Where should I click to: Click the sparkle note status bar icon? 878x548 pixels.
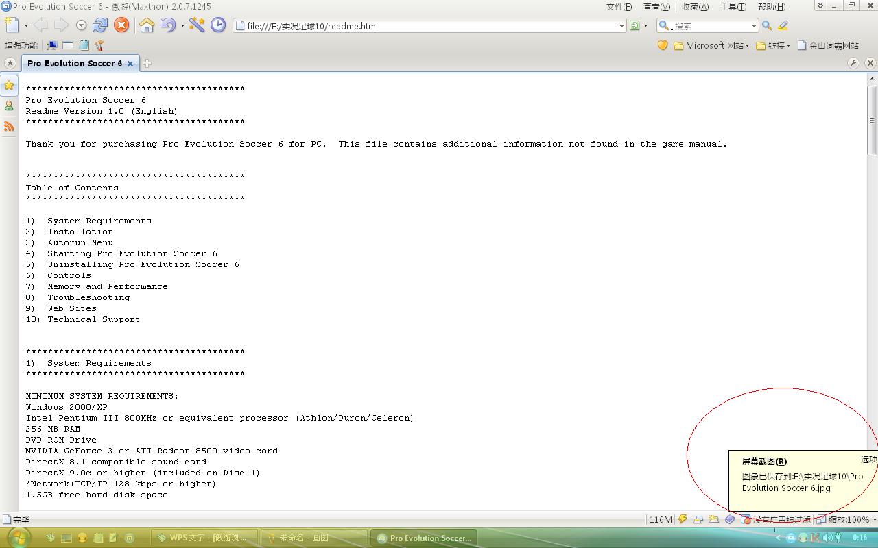pyautogui.click(x=714, y=519)
